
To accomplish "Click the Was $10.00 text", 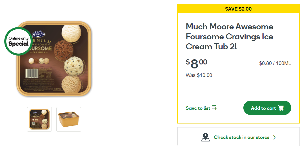I will click(199, 75).
